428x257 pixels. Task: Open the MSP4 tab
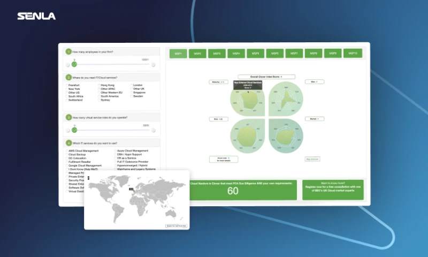[236, 54]
